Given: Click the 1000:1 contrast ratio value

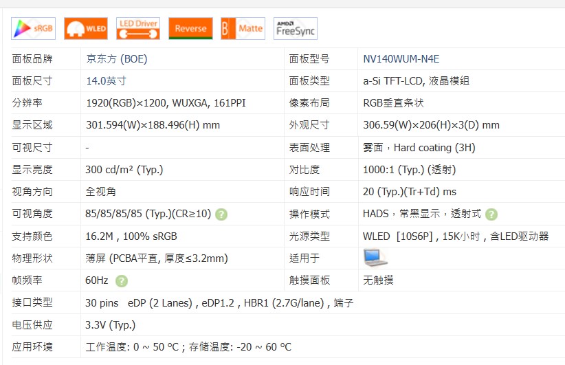Looking at the screenshot, I should pyautogui.click(x=409, y=170).
